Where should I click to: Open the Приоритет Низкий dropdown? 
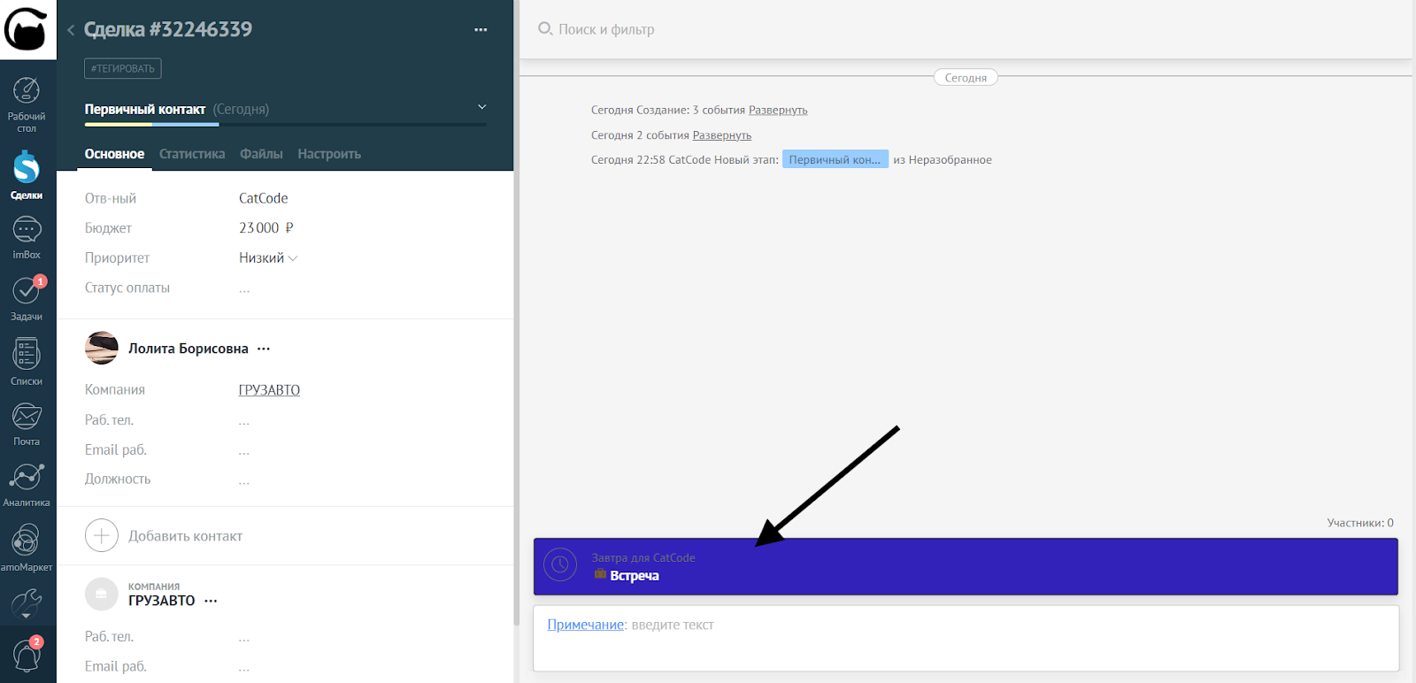coord(267,258)
